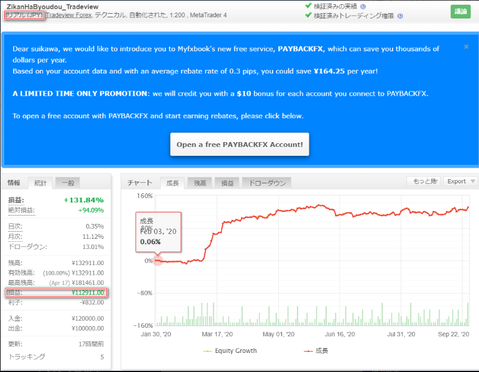This screenshot has width=479, height=372.
Task: Click the Sep 22, '20 axis label
Action: (453, 334)
